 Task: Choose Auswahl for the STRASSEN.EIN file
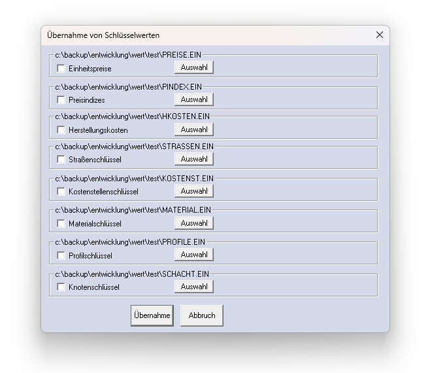tap(193, 159)
